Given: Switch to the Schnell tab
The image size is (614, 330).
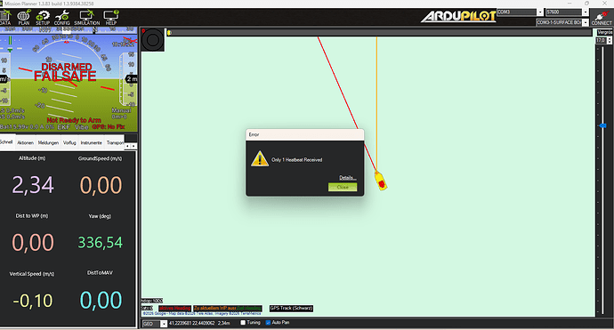Looking at the screenshot, I should pyautogui.click(x=6, y=142).
